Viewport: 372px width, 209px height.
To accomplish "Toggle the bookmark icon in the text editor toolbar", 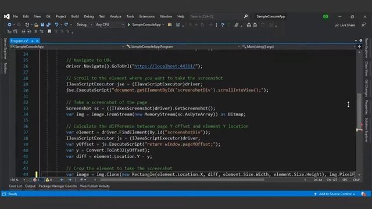I will 49,31.
